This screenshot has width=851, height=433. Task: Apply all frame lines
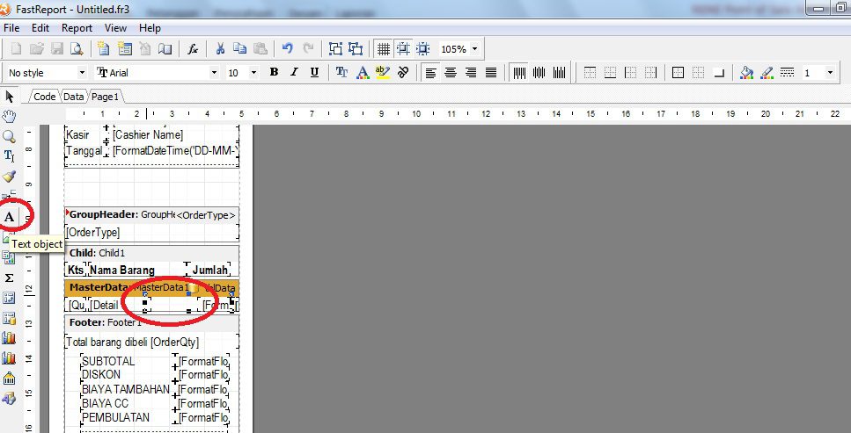(x=678, y=73)
